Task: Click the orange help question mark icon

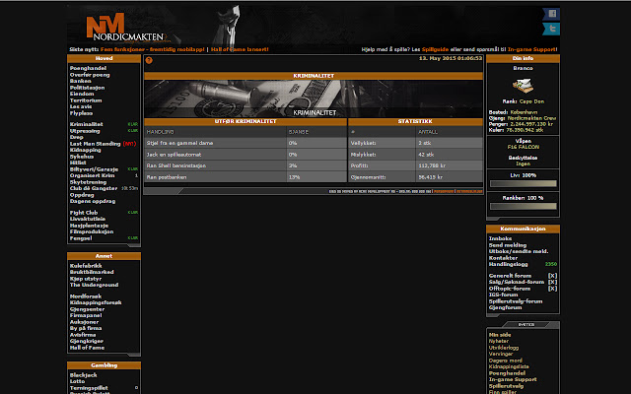Action: coord(149,60)
